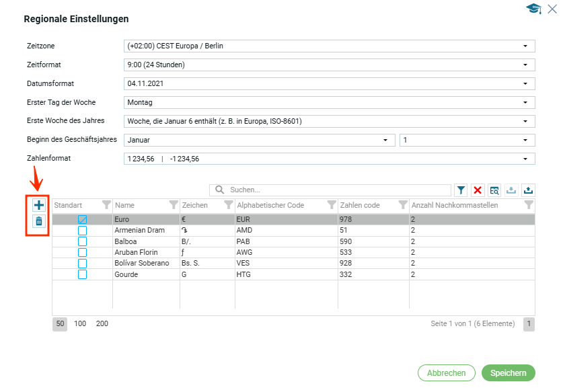Viewport: 563px width, 392px height.
Task: Click the trash icon to delete currency
Action: pos(39,221)
